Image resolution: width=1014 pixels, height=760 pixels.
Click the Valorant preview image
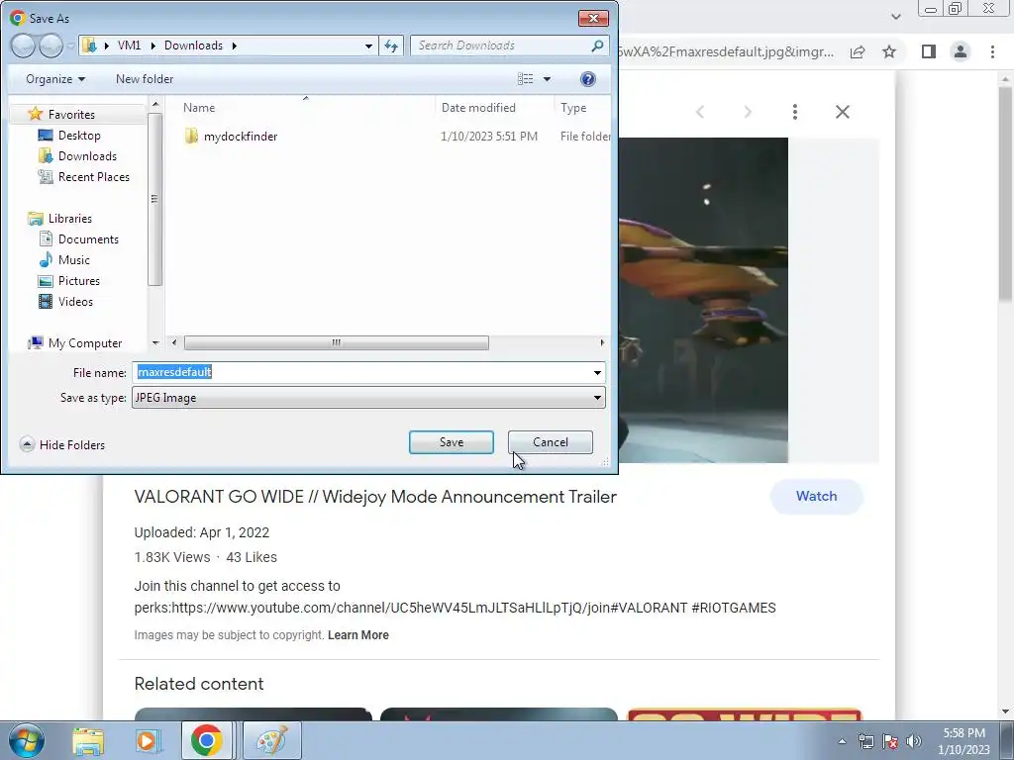coord(703,300)
